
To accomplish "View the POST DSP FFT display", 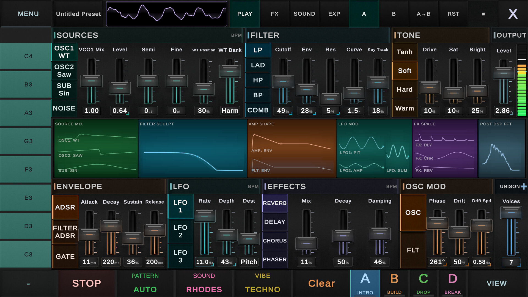I will click(502, 148).
